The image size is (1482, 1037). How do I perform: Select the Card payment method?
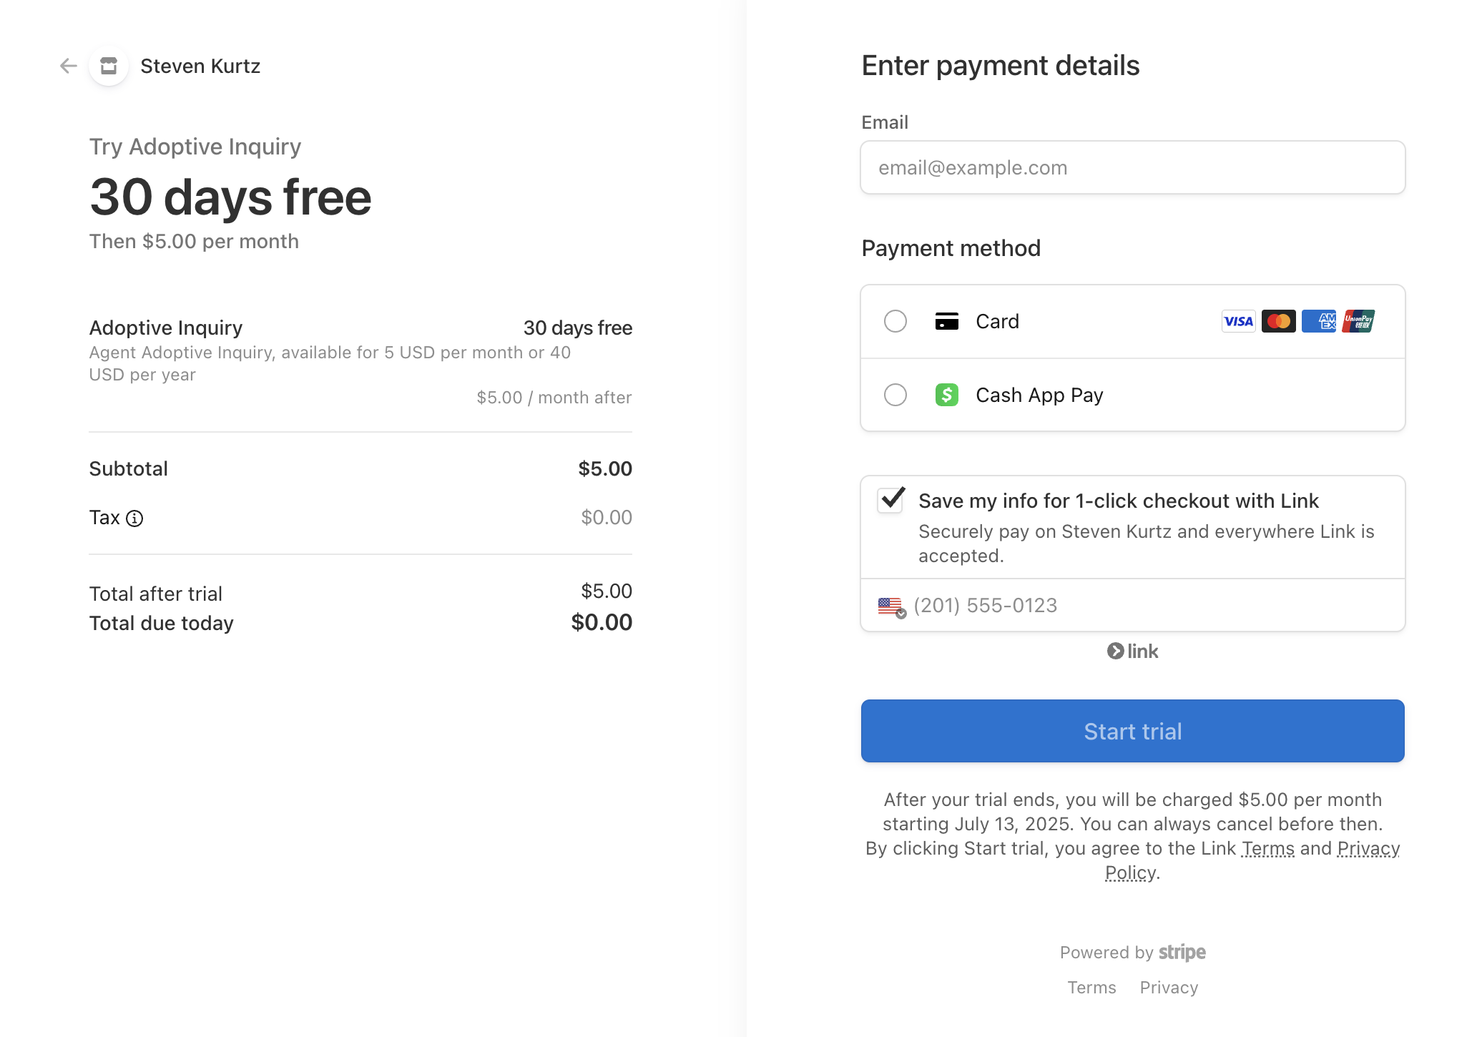[895, 321]
